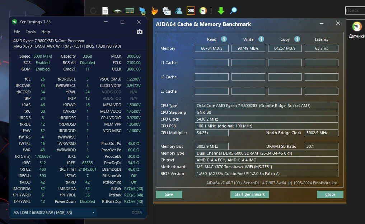Click the AIDA64 refresh toolbar icon
The width and height of the screenshot is (365, 224).
click(x=93, y=11)
